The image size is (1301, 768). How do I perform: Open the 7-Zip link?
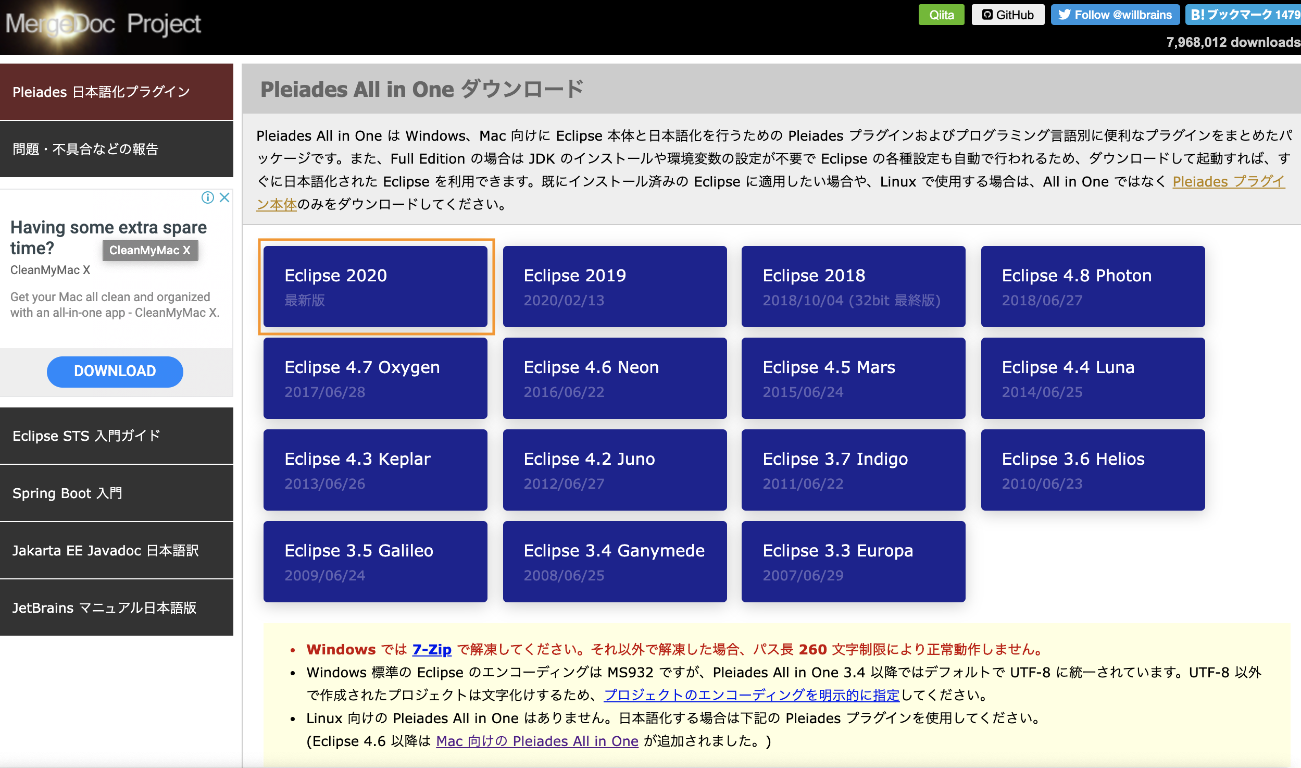432,649
